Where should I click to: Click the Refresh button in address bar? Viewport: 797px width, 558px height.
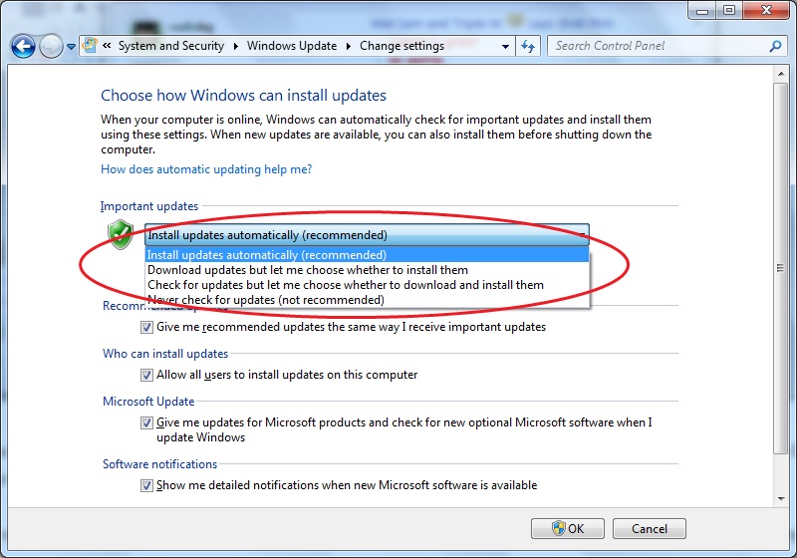pyautogui.click(x=528, y=46)
